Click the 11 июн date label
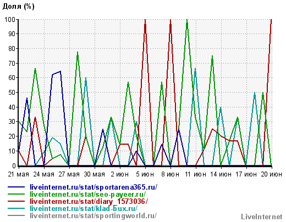Image resolution: width=286 pixels, height=222 pixels. 195,174
